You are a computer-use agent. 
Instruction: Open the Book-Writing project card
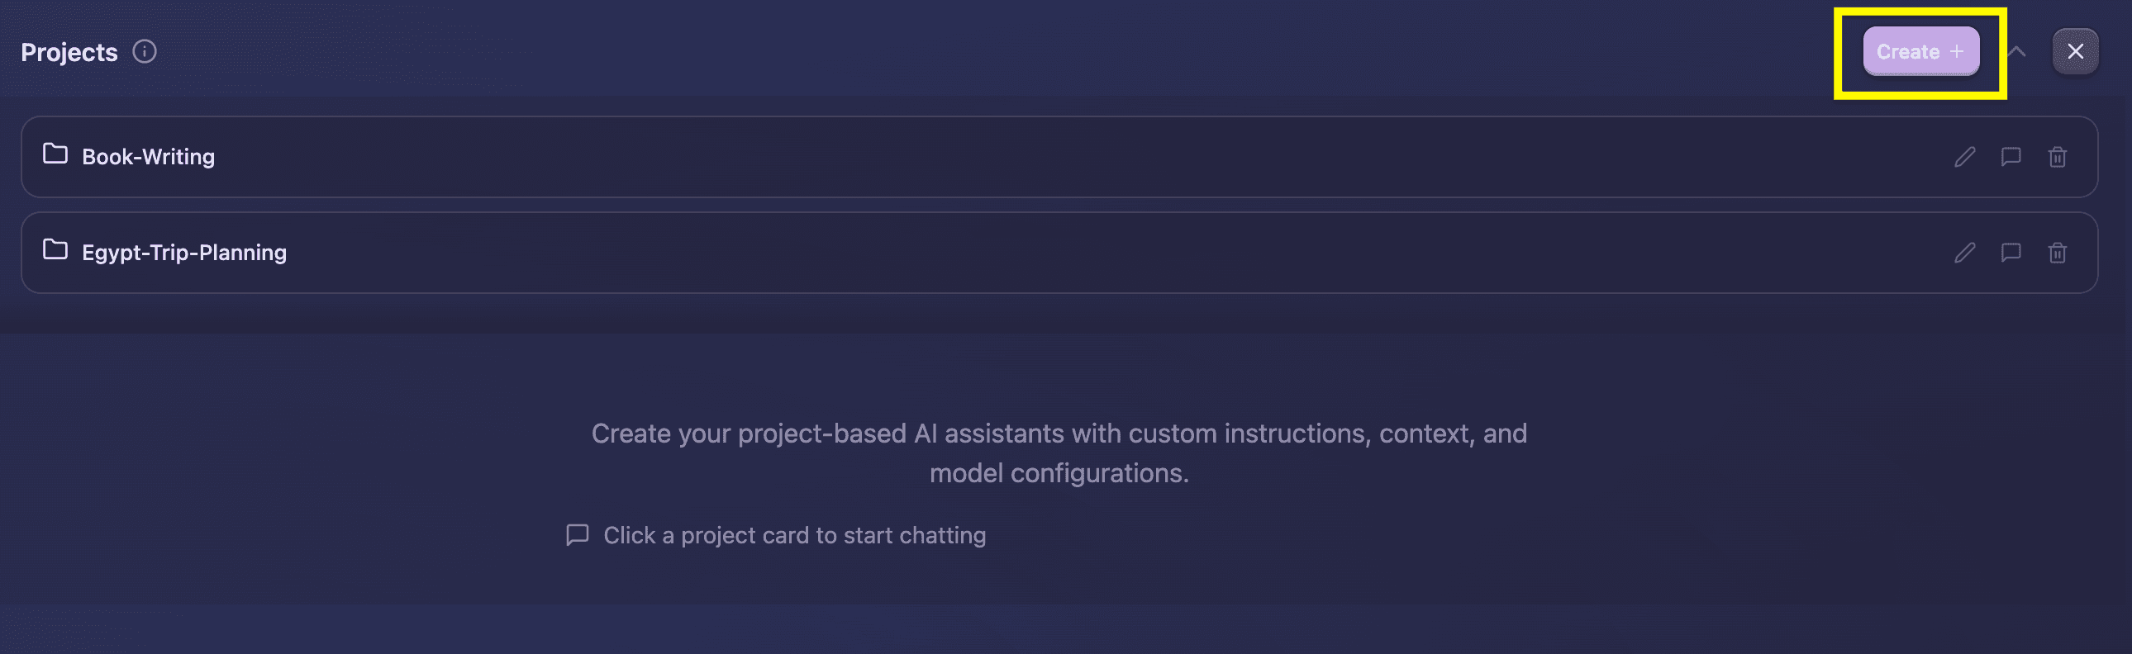click(1059, 157)
